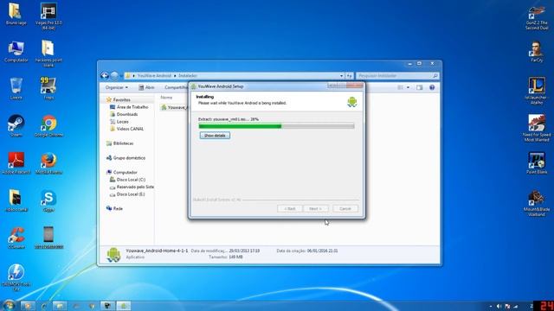Image resolution: width=554 pixels, height=311 pixels.
Task: Click the Nome column header
Action: [166, 98]
